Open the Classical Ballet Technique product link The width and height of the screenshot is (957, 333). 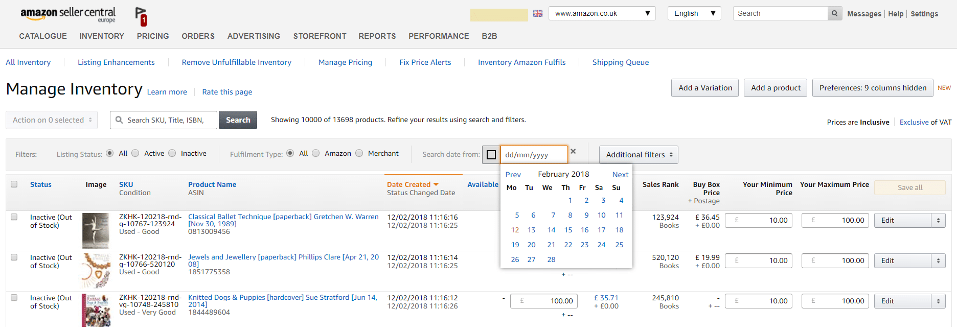(283, 220)
